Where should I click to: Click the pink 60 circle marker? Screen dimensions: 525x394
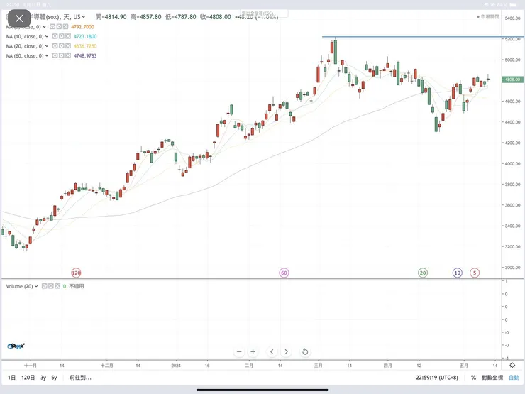pyautogui.click(x=284, y=273)
